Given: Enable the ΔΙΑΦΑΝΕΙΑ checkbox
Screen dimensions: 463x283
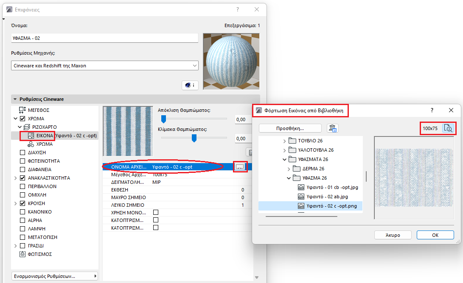Looking at the screenshot, I should coord(22,169).
